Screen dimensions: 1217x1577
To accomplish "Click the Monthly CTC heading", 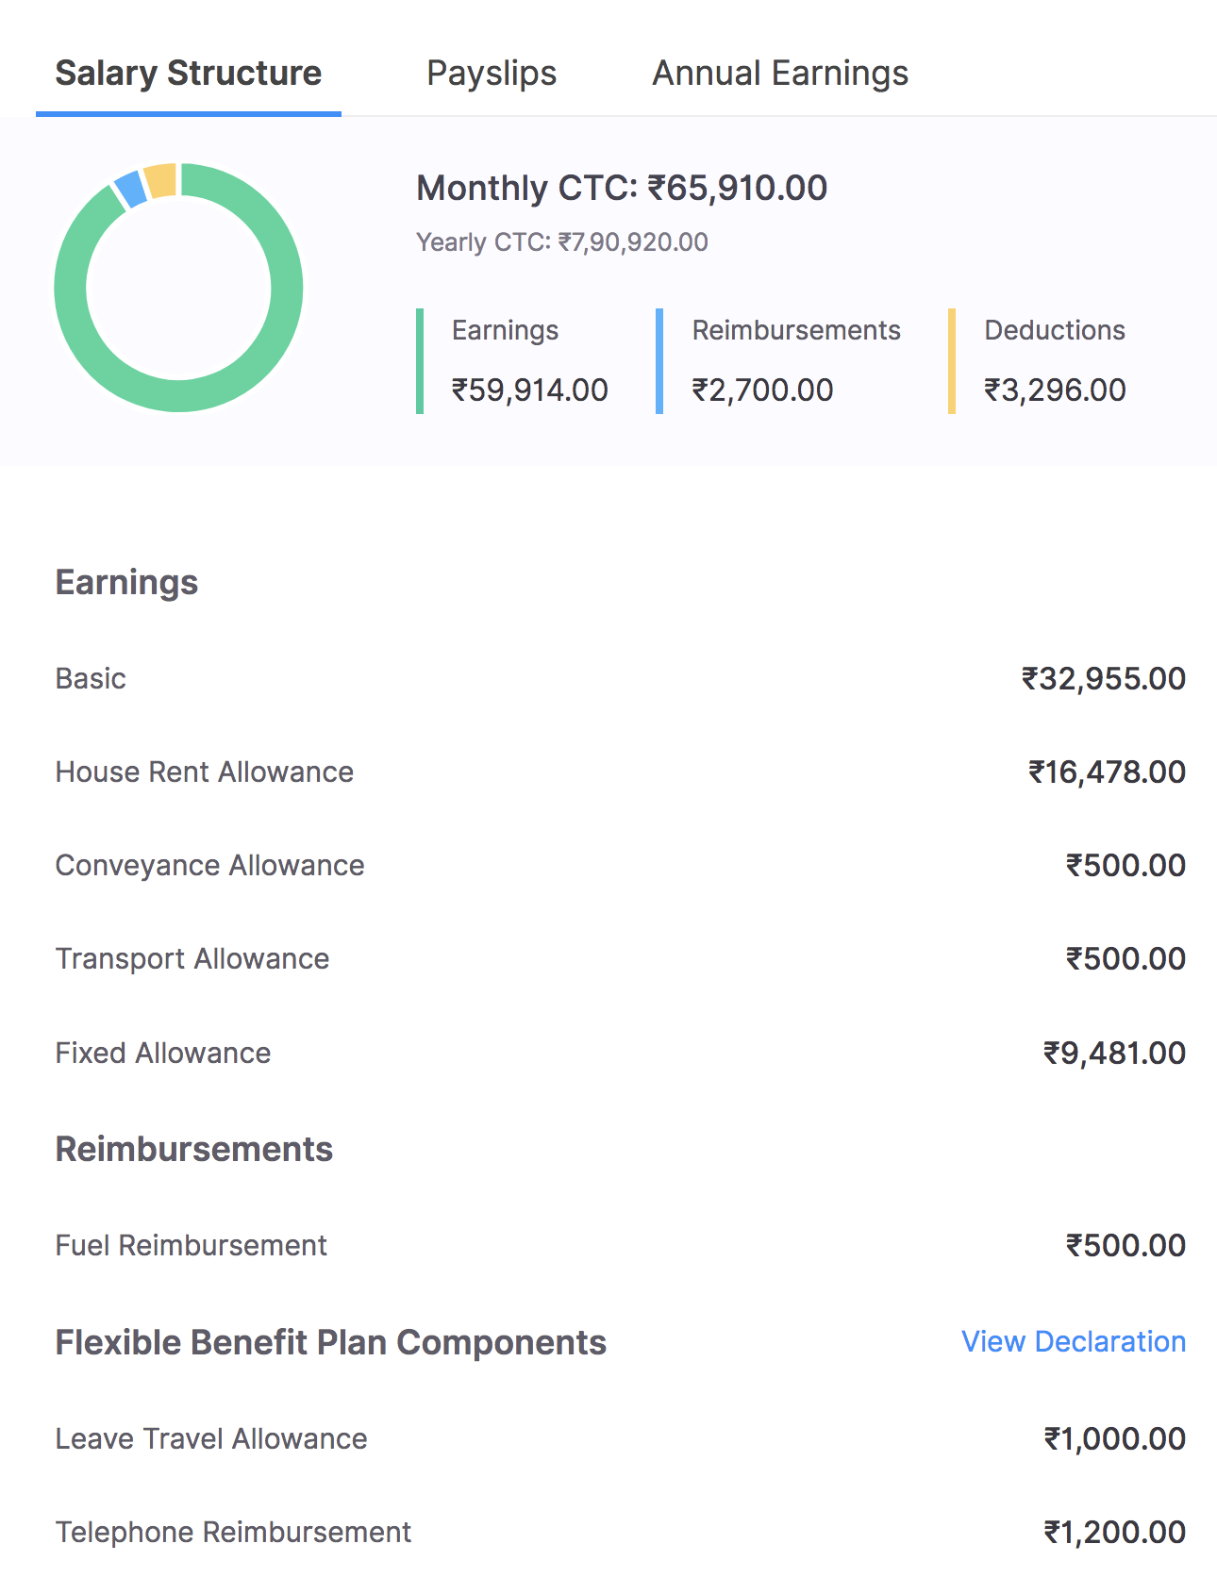I will [622, 188].
